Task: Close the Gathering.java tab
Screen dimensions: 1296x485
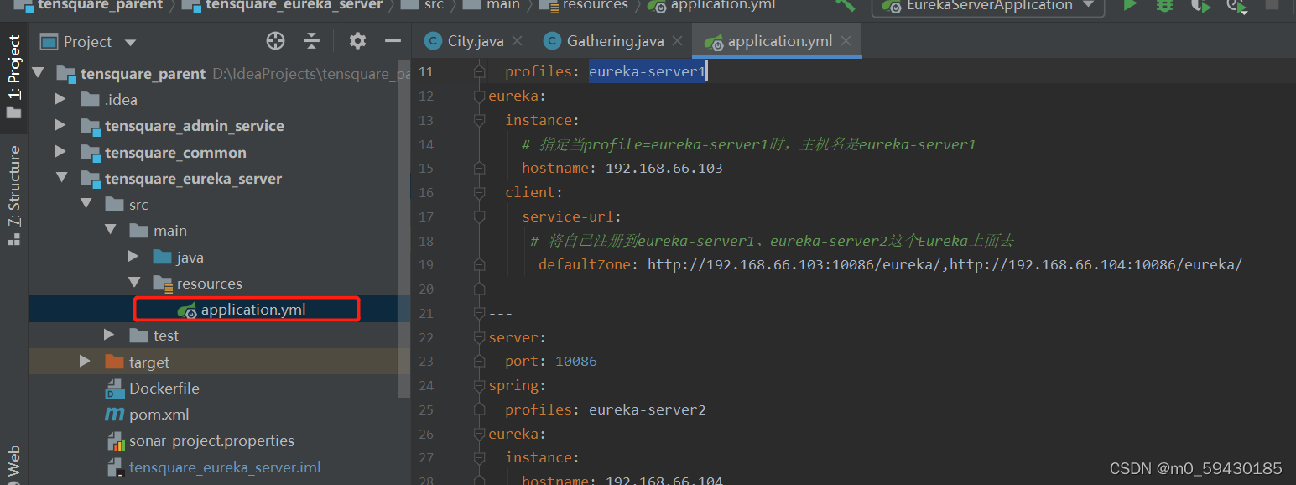Action: point(677,41)
